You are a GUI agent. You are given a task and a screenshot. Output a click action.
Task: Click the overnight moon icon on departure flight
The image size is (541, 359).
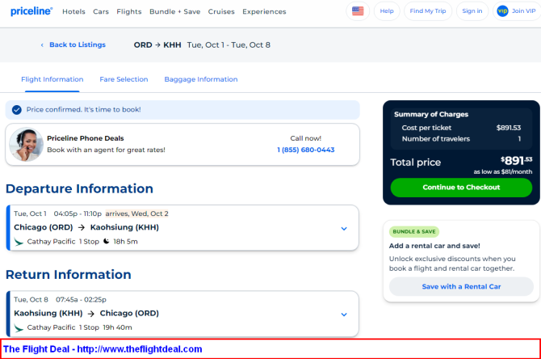(106, 241)
